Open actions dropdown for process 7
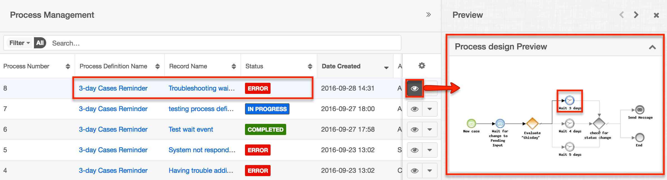This screenshot has width=667, height=180. pos(430,109)
